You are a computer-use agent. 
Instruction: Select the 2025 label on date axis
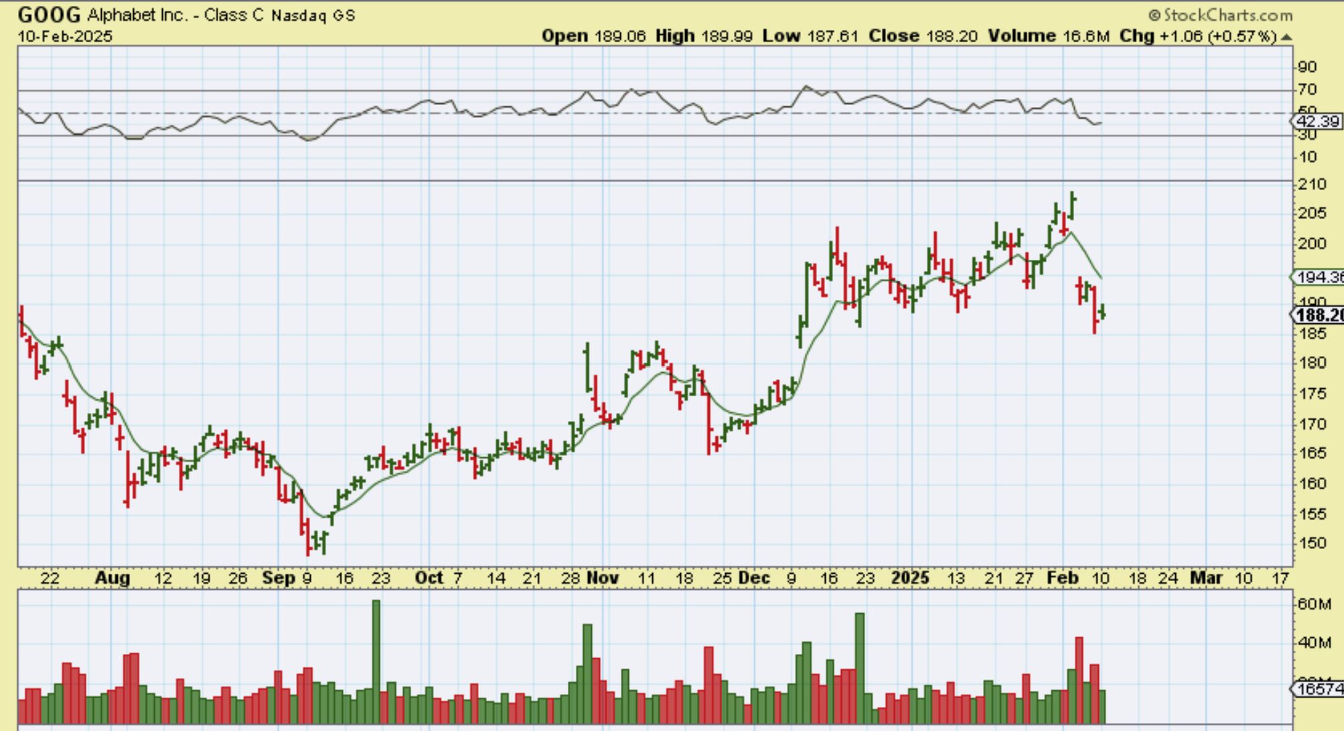coord(910,578)
